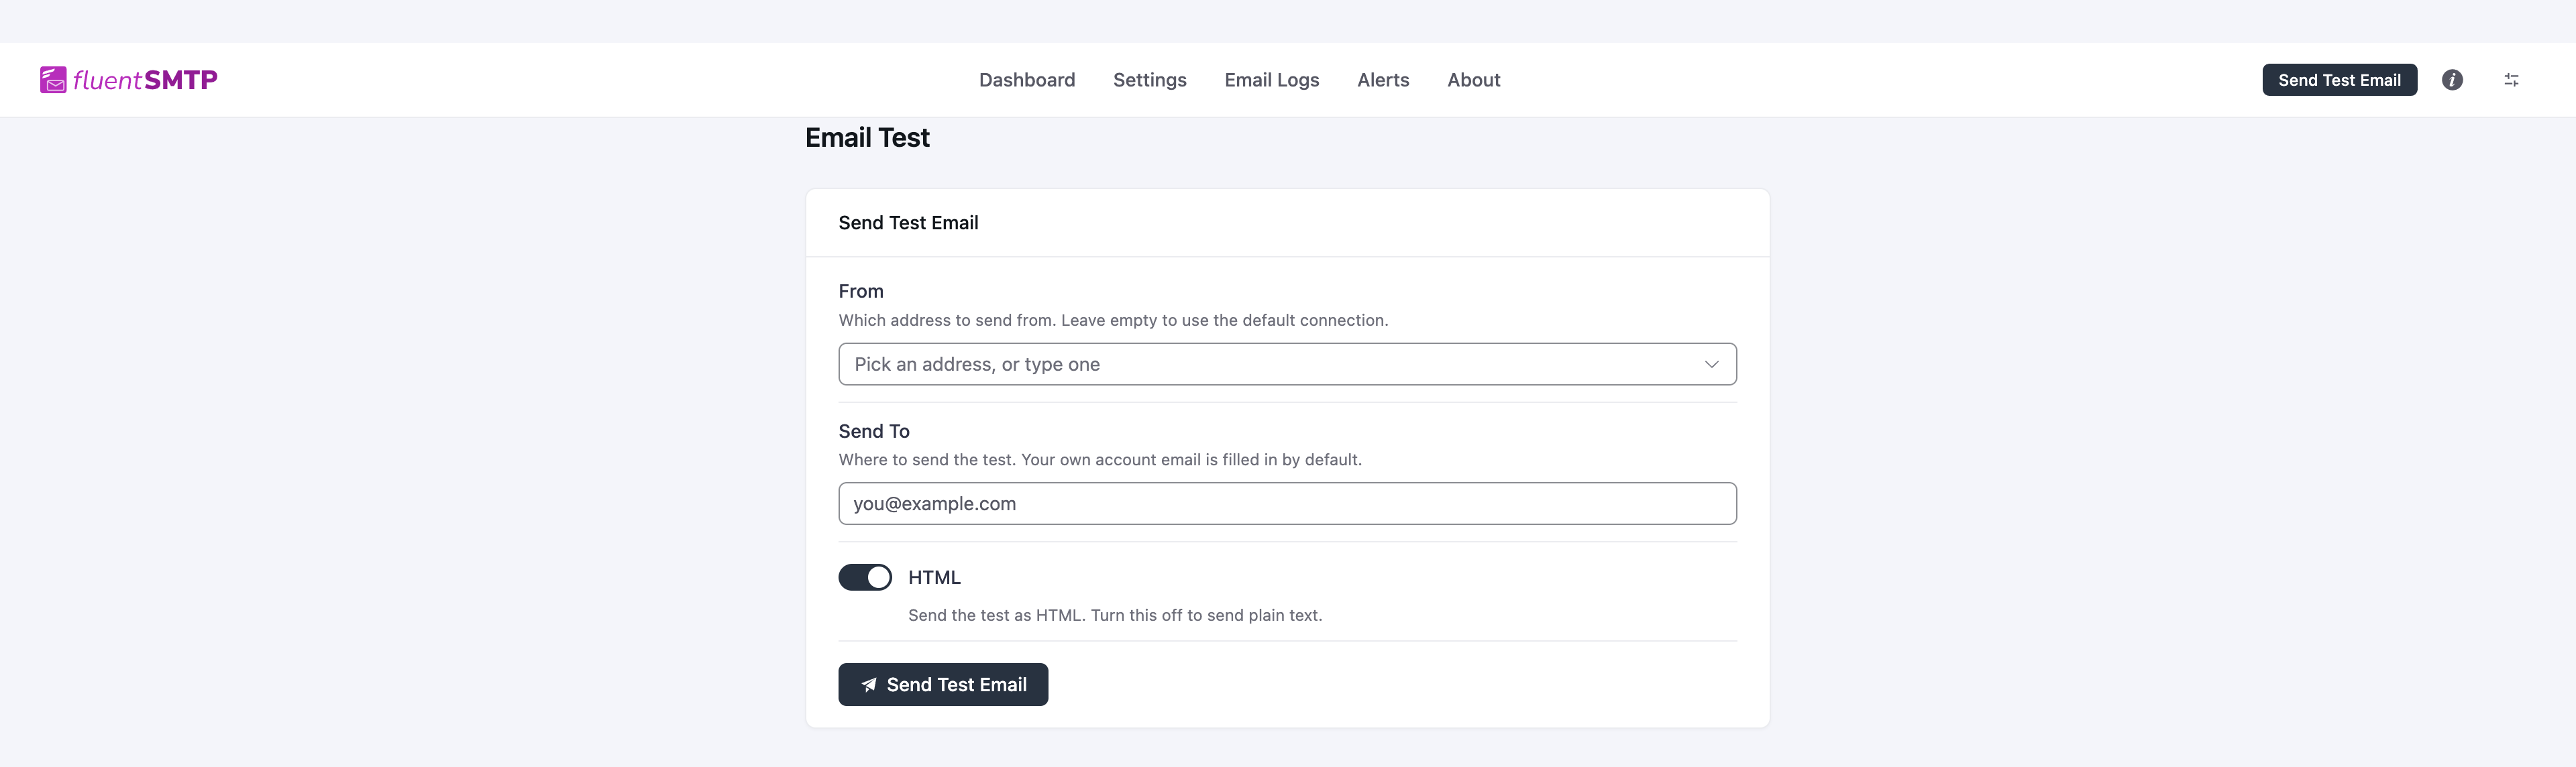Open the Dashboard tab
Viewport: 2576px width, 767px height.
[1027, 80]
